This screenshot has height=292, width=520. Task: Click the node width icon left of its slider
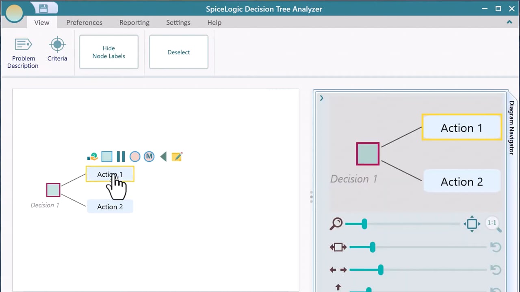point(338,247)
